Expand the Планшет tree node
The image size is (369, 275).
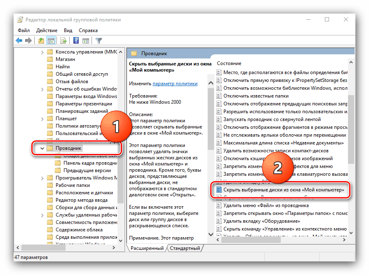click(42, 119)
